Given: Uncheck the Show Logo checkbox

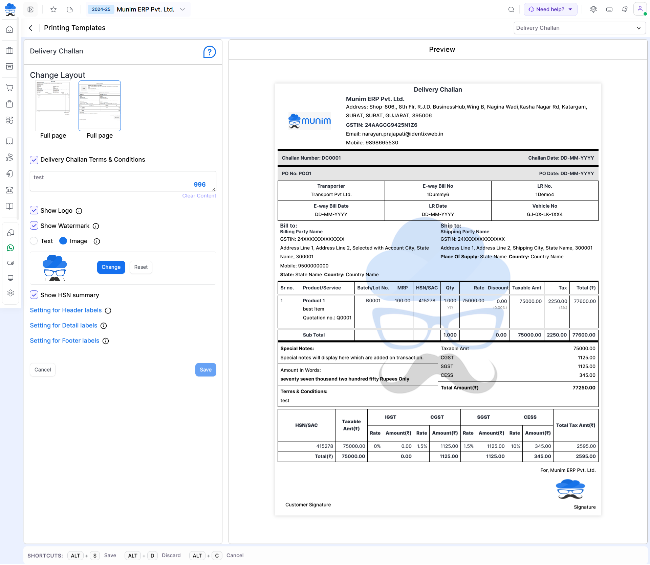Looking at the screenshot, I should [34, 210].
